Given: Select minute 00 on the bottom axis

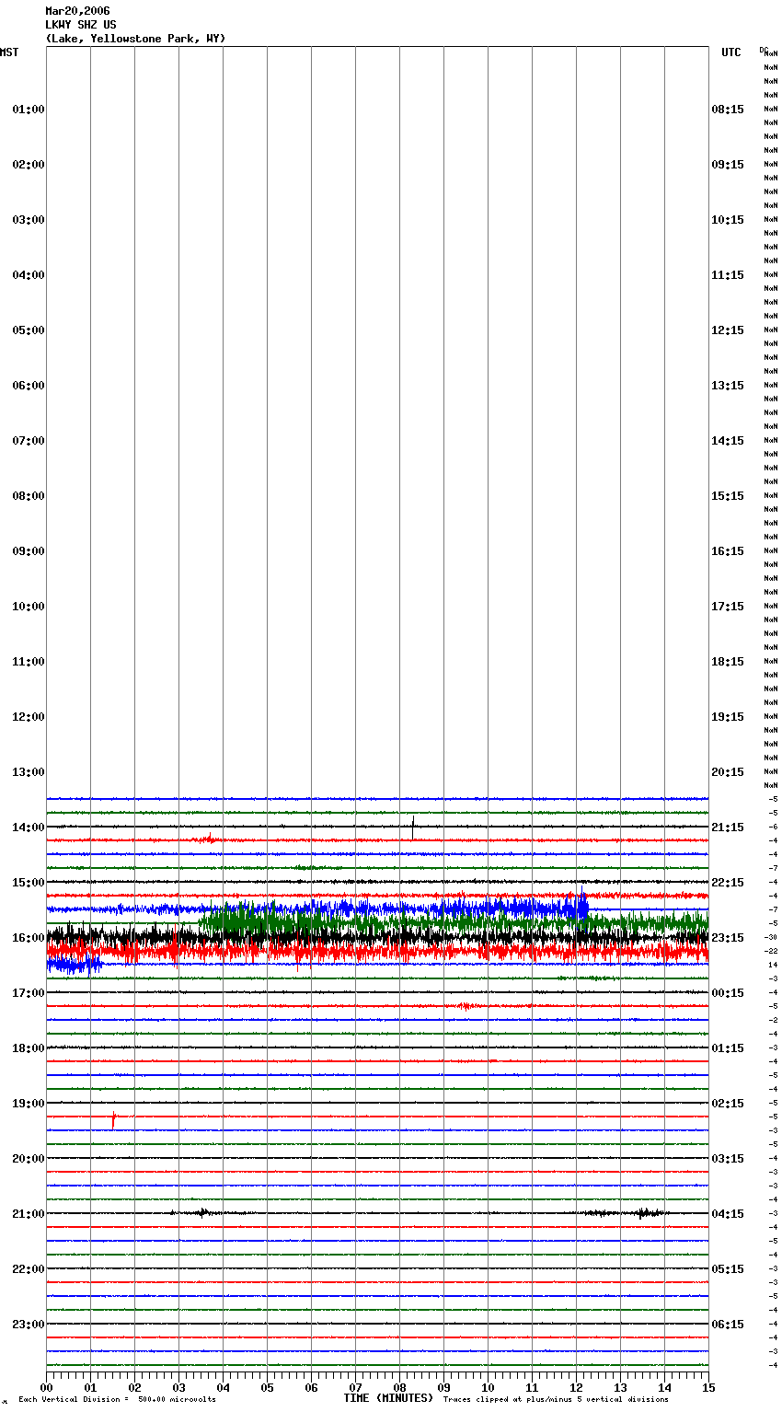Looking at the screenshot, I should [46, 1387].
